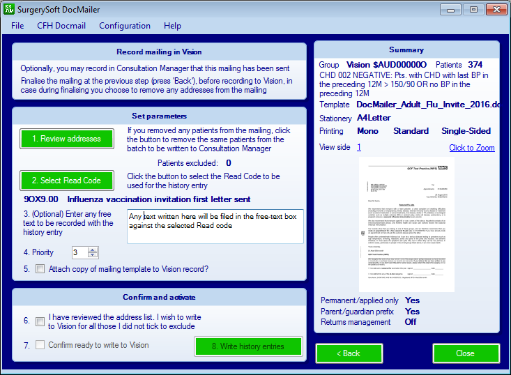This screenshot has width=511, height=375.
Task: Open the File menu
Action: click(17, 26)
